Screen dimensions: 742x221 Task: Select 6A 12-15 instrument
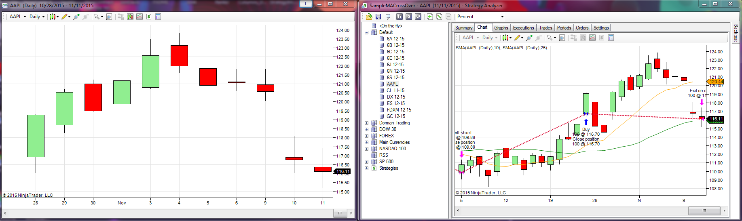(395, 39)
